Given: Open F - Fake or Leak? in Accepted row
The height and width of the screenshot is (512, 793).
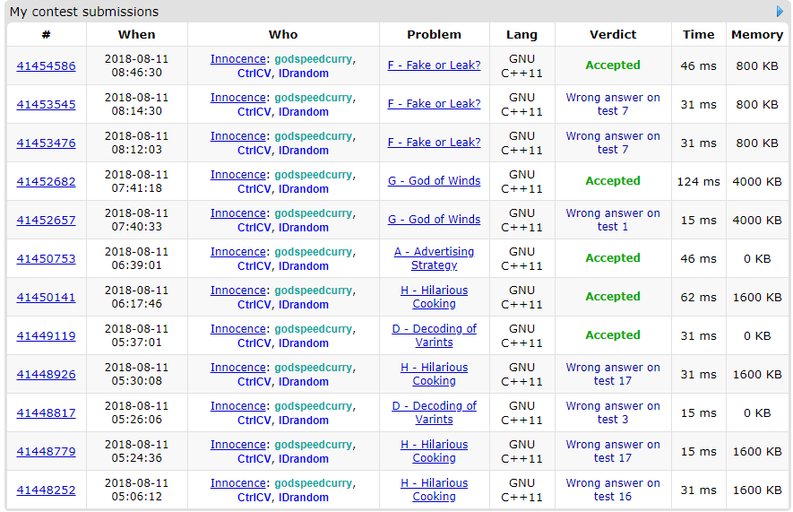Looking at the screenshot, I should 434,65.
